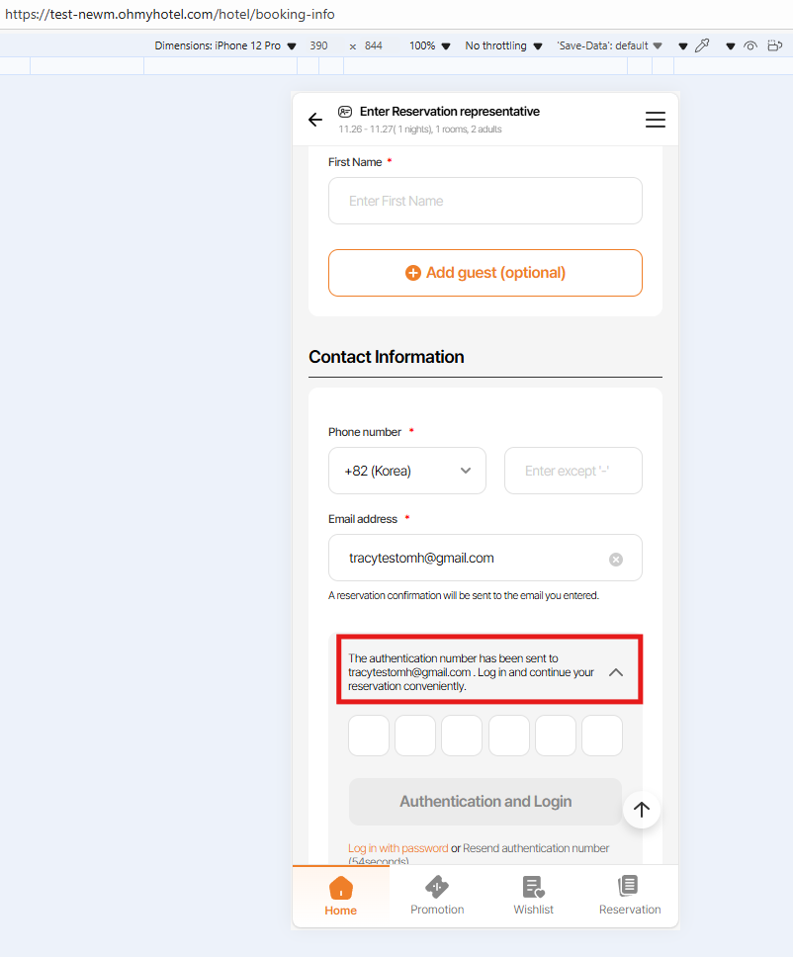Viewport: 793px width, 957px height.
Task: Click Add guest (optional) button
Action: [485, 273]
